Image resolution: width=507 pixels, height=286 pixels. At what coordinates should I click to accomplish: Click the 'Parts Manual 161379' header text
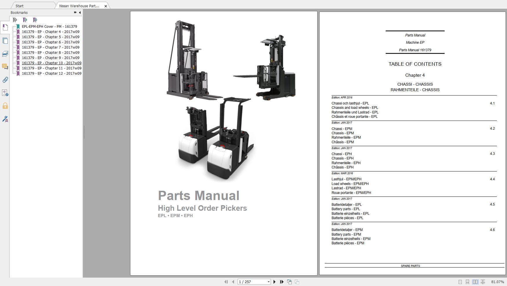point(415,50)
